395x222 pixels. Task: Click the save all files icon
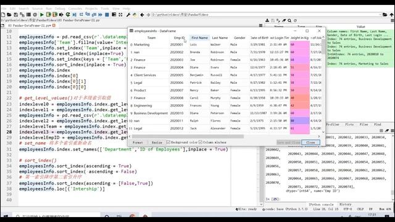(22, 15)
